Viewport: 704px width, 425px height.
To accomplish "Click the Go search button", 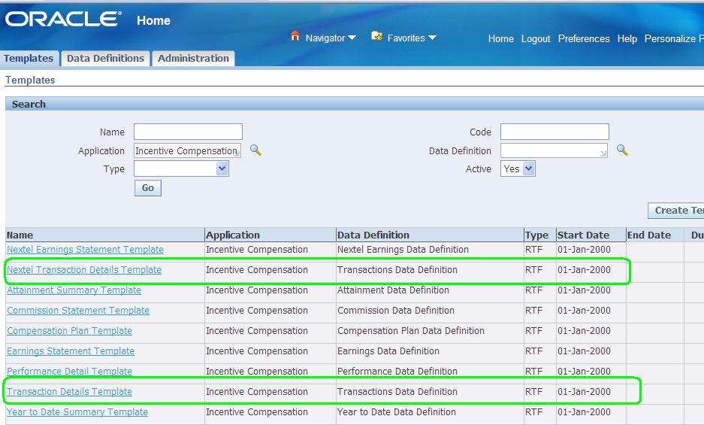I will [x=148, y=188].
